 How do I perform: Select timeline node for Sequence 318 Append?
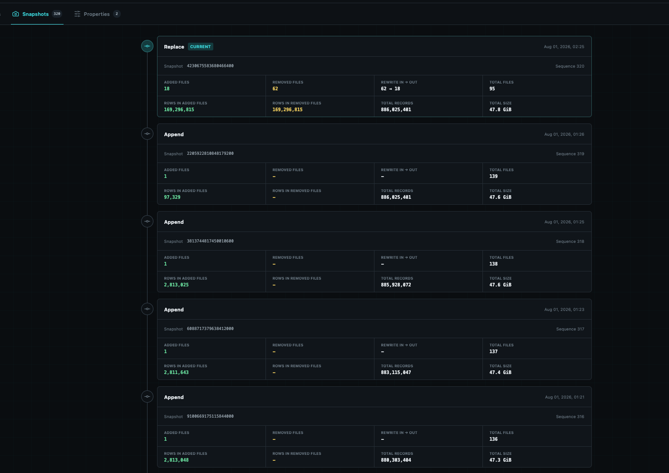pyautogui.click(x=147, y=221)
